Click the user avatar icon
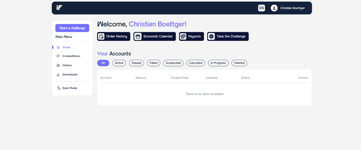The image size is (361, 150). click(x=274, y=8)
